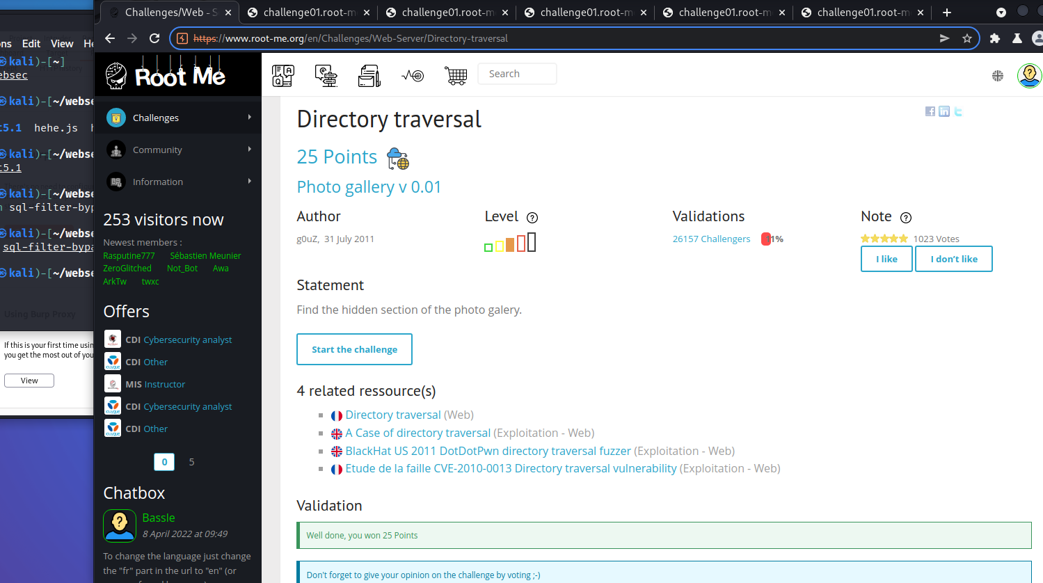Open the Q&A forum icon in header
The height and width of the screenshot is (583, 1043).
pos(283,75)
